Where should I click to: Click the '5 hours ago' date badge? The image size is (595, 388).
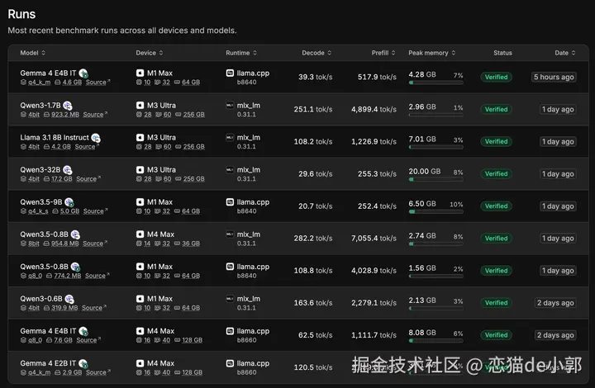[x=554, y=77]
